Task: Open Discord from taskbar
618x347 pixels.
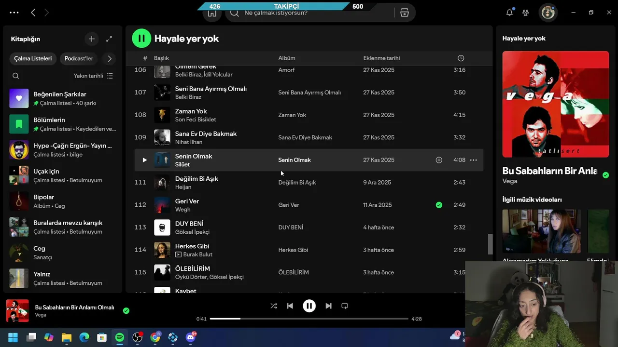Action: coord(191,337)
